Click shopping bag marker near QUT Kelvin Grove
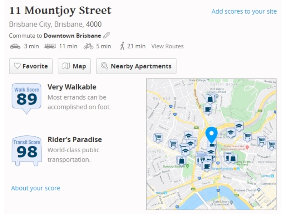This screenshot has width=286, height=214. click(210, 99)
